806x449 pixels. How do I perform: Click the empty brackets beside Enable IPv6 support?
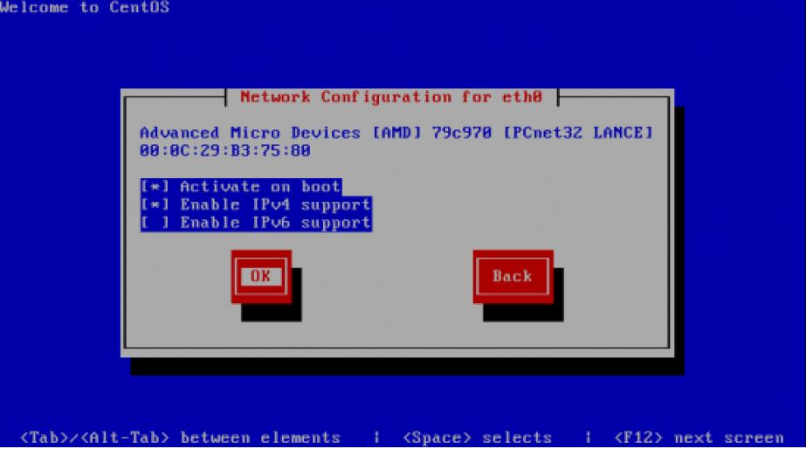click(155, 223)
